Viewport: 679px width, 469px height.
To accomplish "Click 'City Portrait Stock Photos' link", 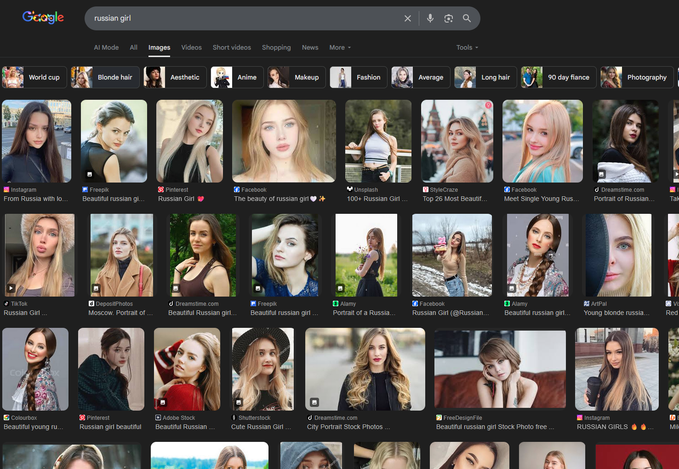I will tap(348, 427).
